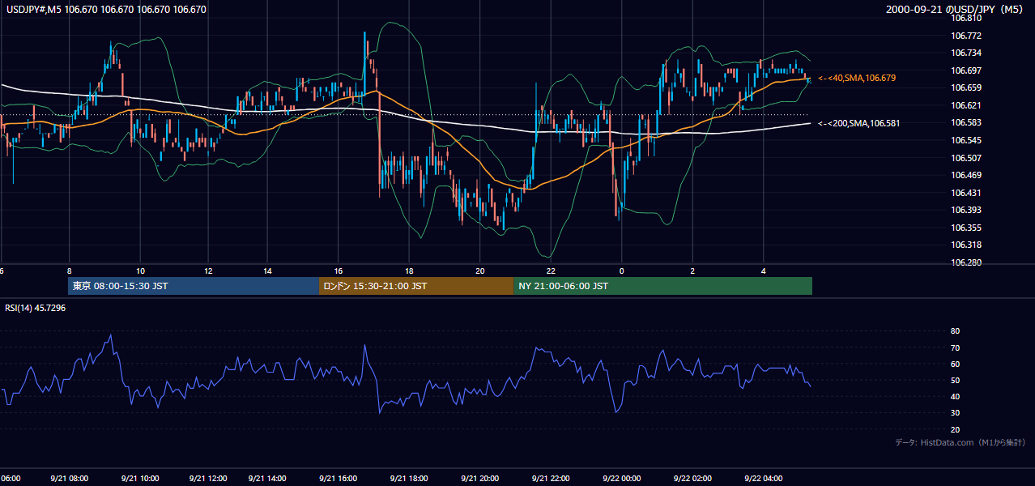Click price axis label 106.583

(966, 122)
